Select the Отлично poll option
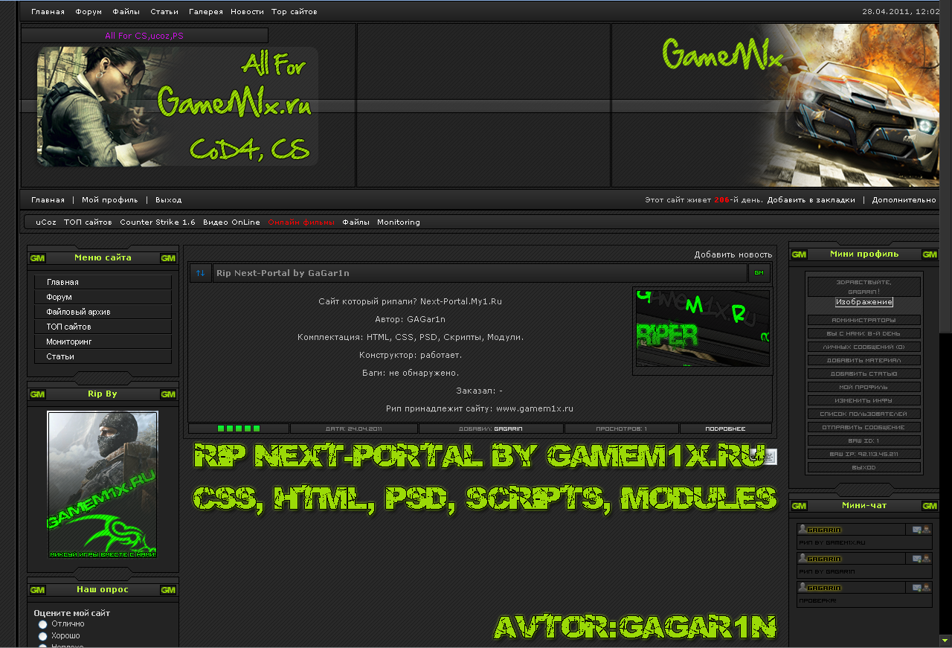 43,624
